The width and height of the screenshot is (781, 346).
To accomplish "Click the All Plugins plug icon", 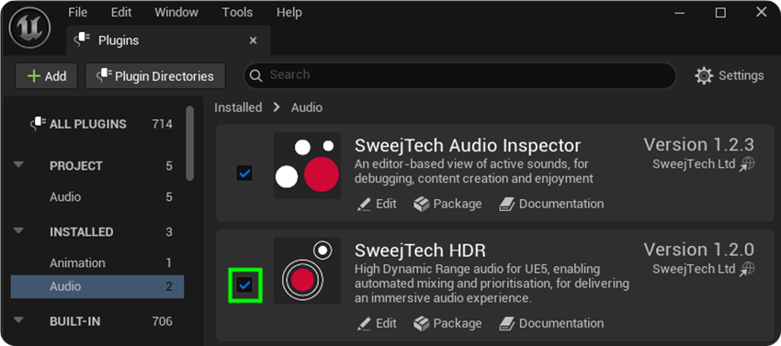I will (39, 124).
